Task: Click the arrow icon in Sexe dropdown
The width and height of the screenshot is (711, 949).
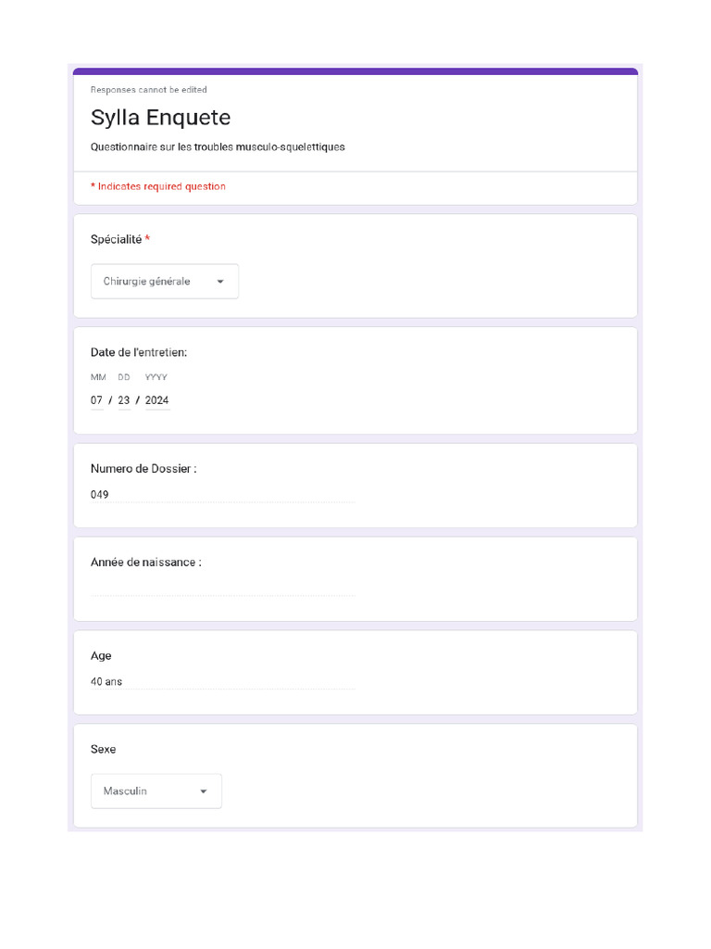Action: click(204, 791)
